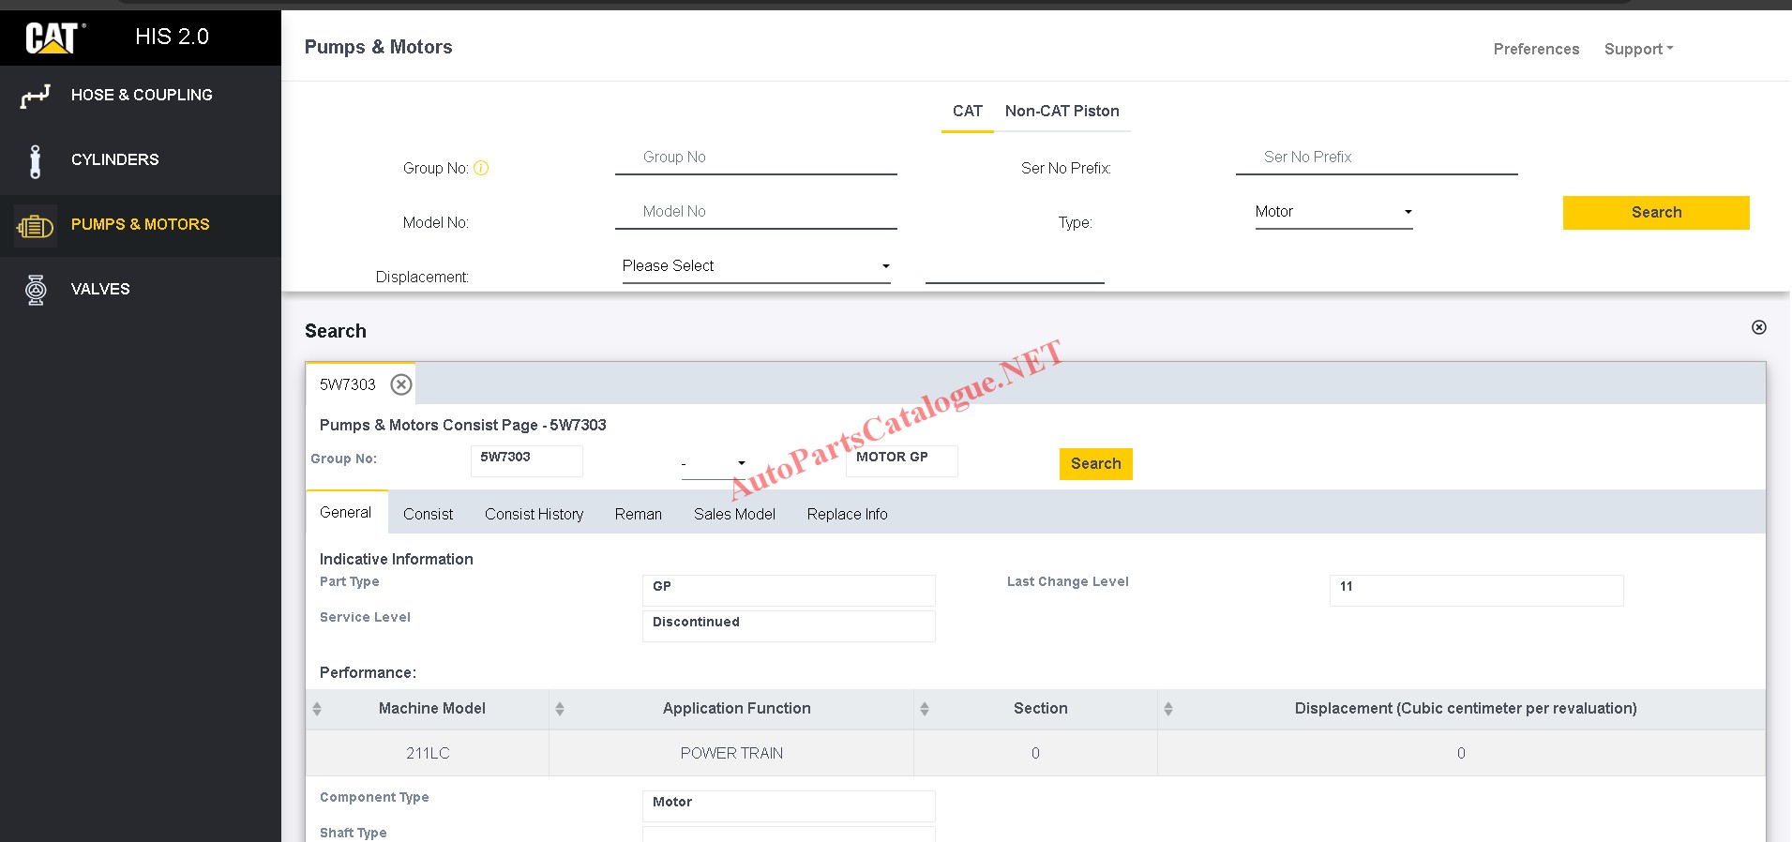This screenshot has width=1792, height=842.
Task: Sort by Application Function column
Action: point(560,709)
